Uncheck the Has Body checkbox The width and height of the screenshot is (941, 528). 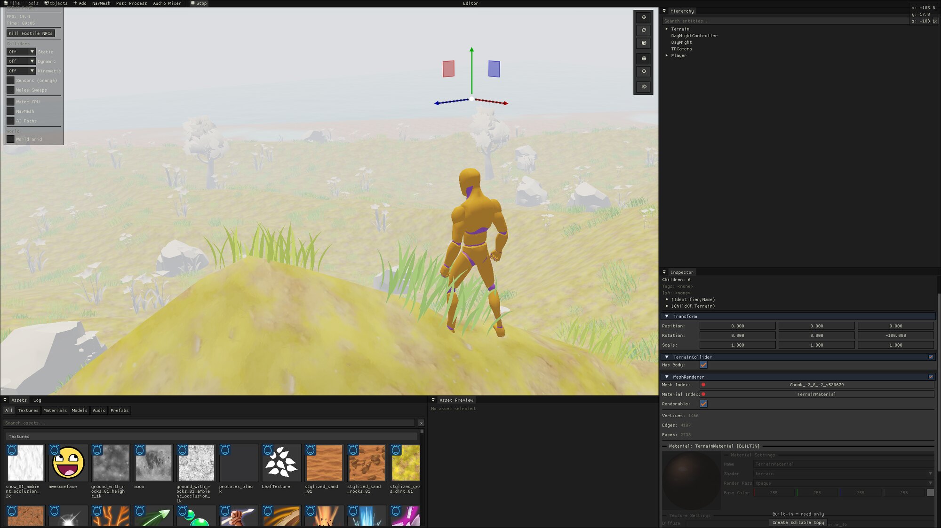703,365
